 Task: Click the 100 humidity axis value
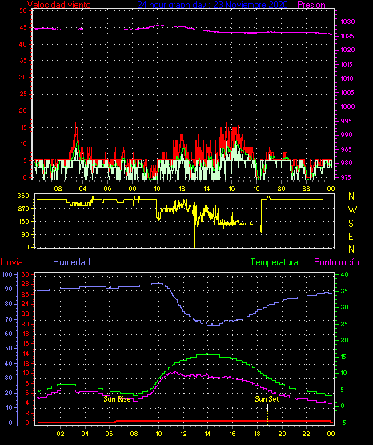[7, 274]
